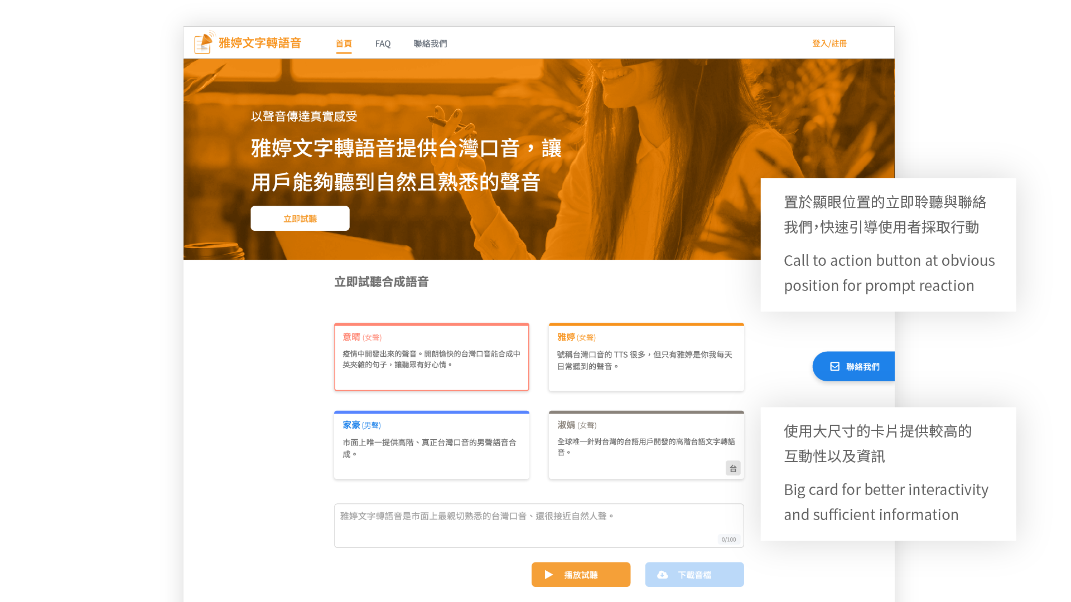Select the 意晴 female voice card
This screenshot has height=602, width=1071.
[x=431, y=357]
